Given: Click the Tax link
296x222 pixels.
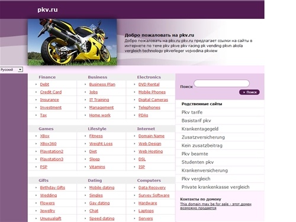Looking at the screenshot, I should click(43, 115).
